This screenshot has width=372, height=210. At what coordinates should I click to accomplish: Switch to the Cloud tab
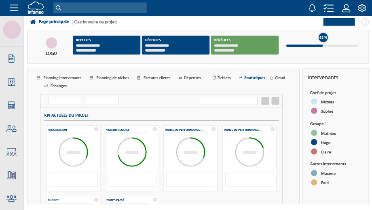(x=277, y=78)
